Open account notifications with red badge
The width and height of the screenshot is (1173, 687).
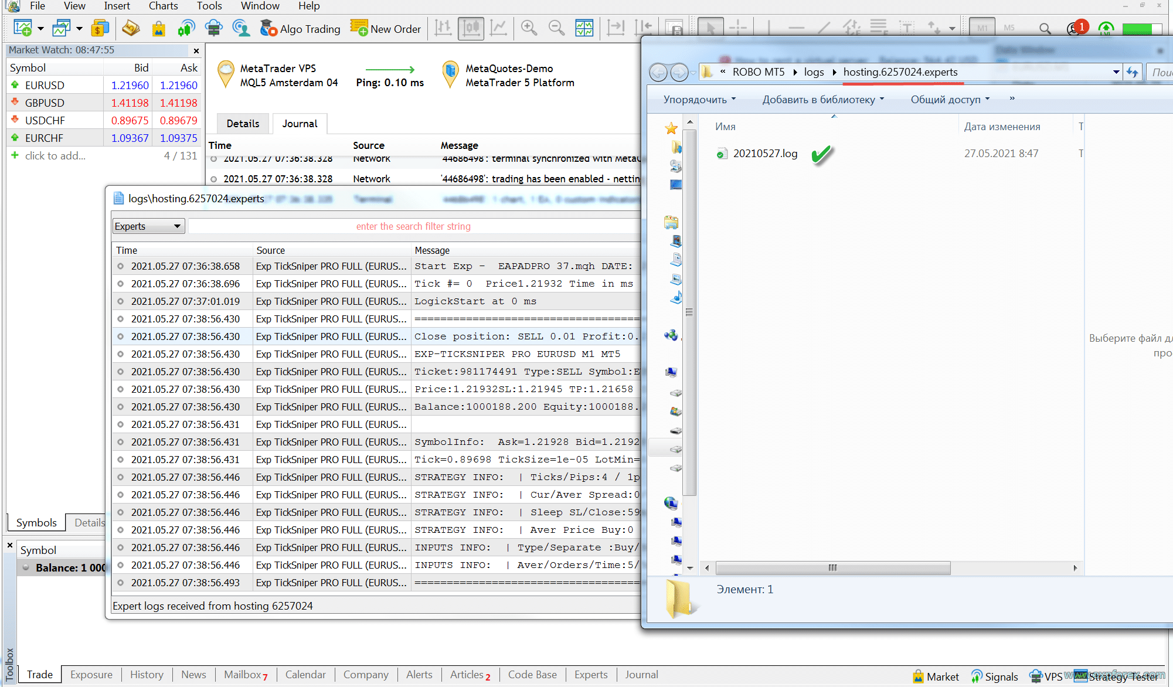pos(1076,28)
